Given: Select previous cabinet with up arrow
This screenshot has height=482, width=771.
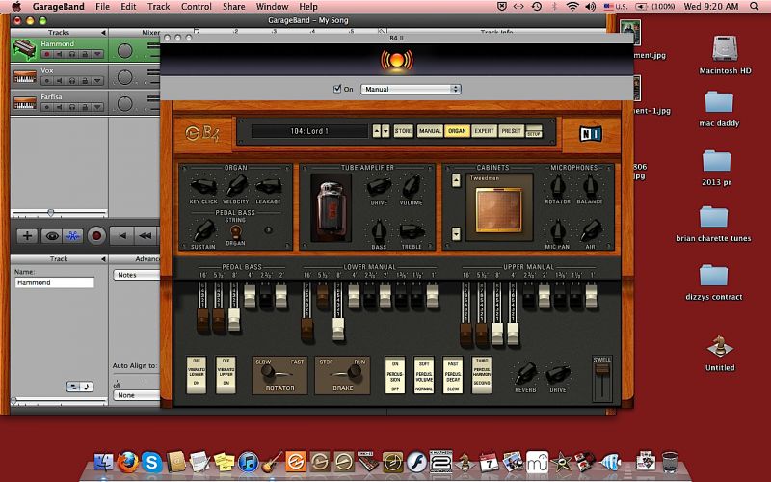Looking at the screenshot, I should [x=456, y=180].
